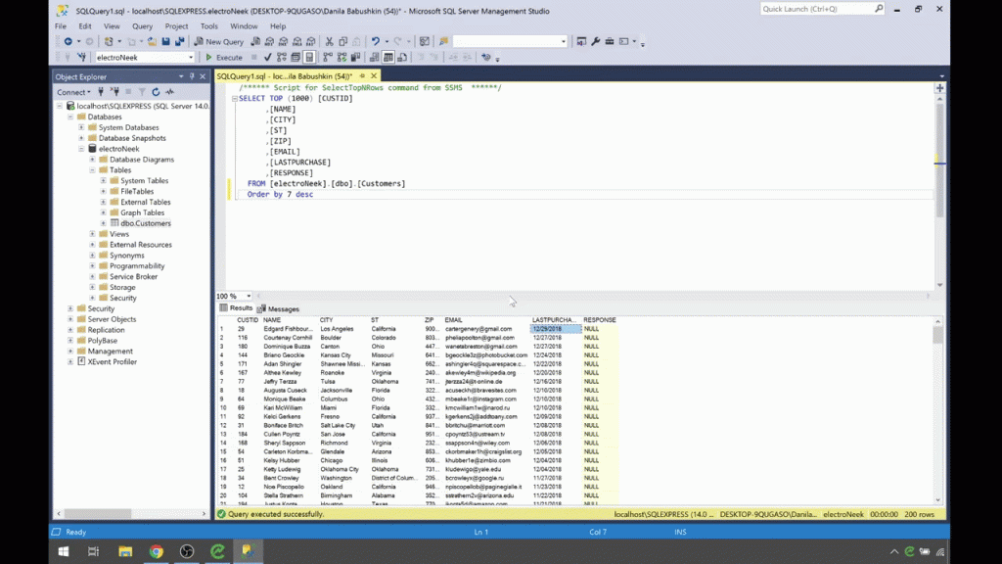Switch to the Messages tab

pos(278,308)
